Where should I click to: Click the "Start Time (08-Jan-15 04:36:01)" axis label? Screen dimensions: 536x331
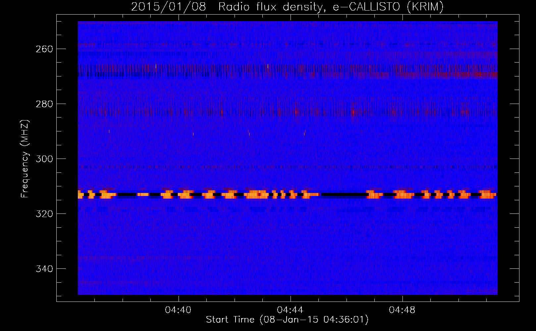(x=287, y=320)
